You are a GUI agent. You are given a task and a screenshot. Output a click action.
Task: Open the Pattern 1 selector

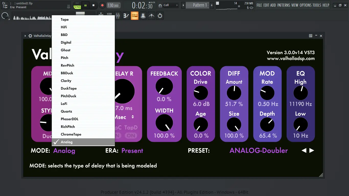[197, 5]
